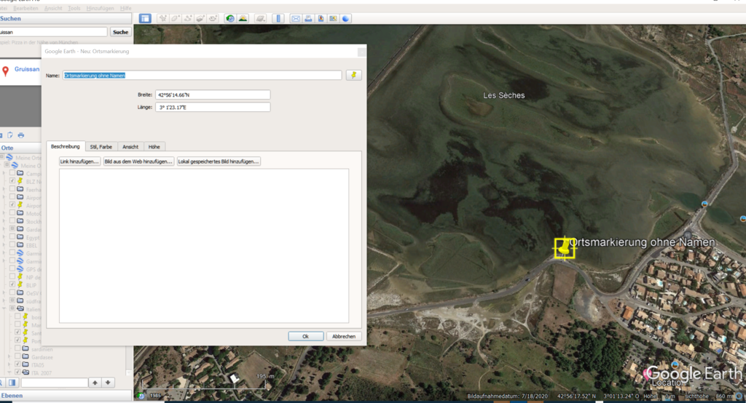Focus the Breite latitude field

(x=213, y=95)
